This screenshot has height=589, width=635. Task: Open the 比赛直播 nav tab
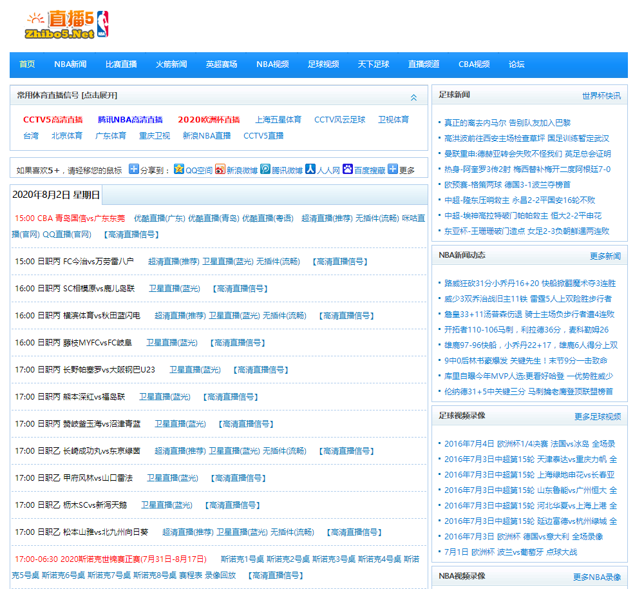click(121, 64)
